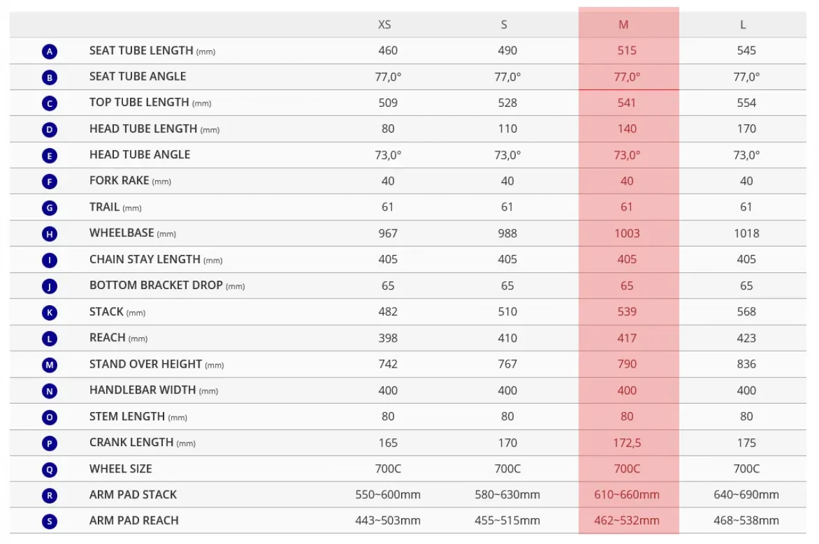Viewport: 819px width, 544px height.
Task: Select the S size column header
Action: pyautogui.click(x=504, y=25)
